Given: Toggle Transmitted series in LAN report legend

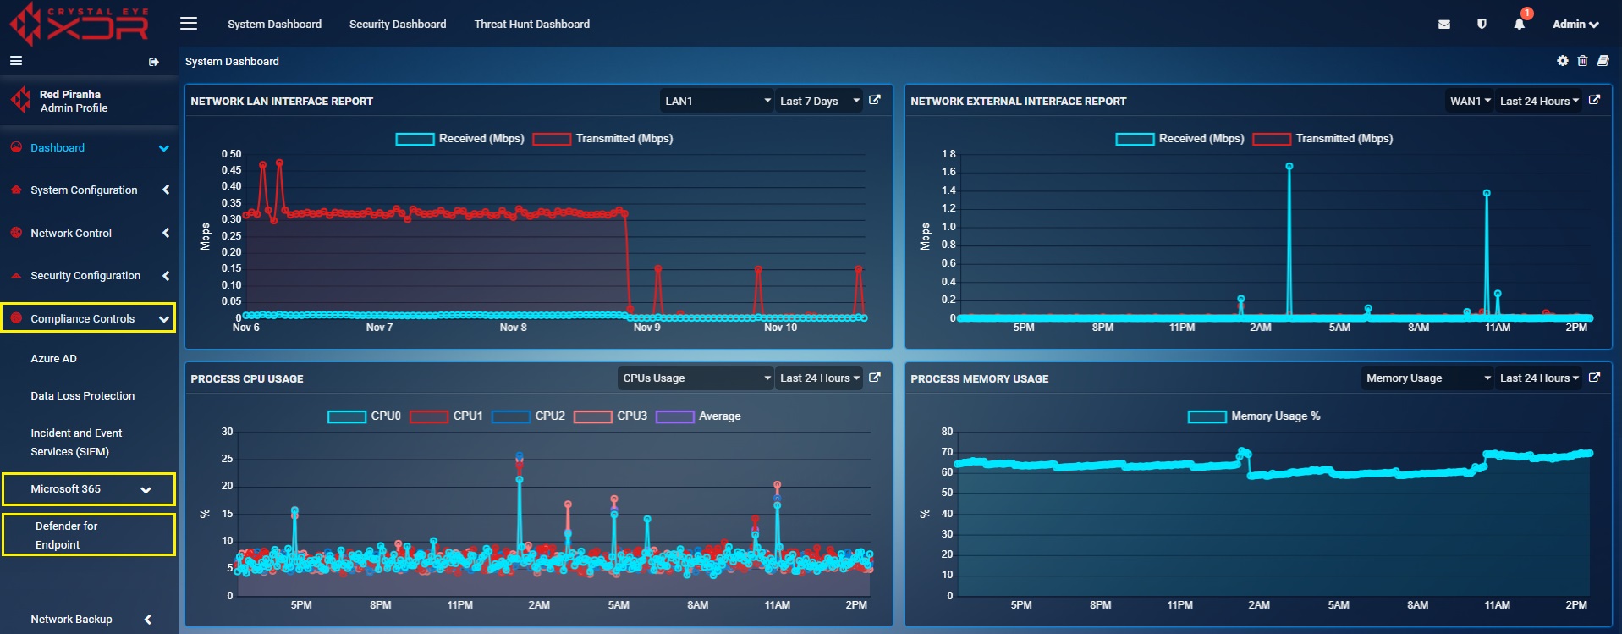Looking at the screenshot, I should [602, 139].
